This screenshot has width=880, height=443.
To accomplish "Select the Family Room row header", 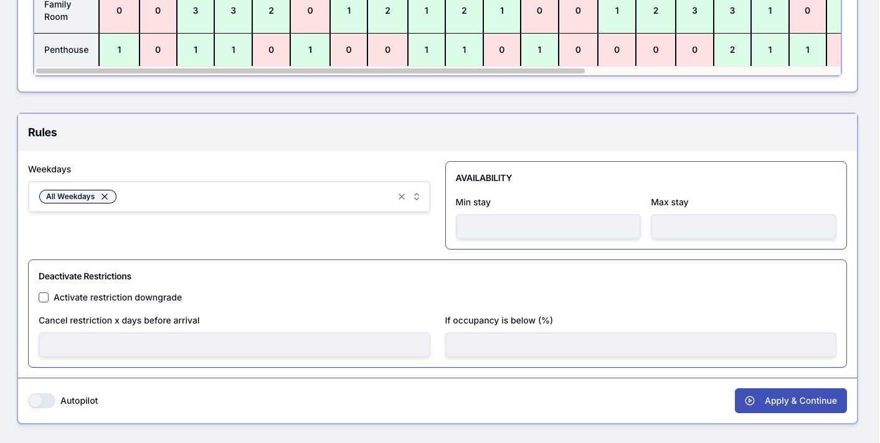I will click(57, 11).
